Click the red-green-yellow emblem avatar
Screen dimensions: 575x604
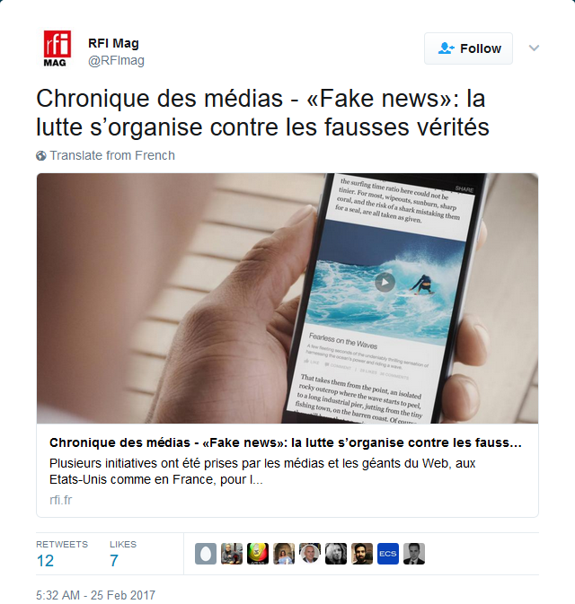[x=258, y=554]
